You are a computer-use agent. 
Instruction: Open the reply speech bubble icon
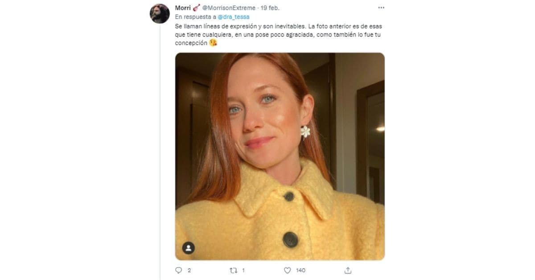pyautogui.click(x=179, y=270)
